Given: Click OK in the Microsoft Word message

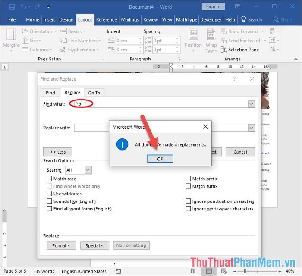Looking at the screenshot, I should click(160, 159).
